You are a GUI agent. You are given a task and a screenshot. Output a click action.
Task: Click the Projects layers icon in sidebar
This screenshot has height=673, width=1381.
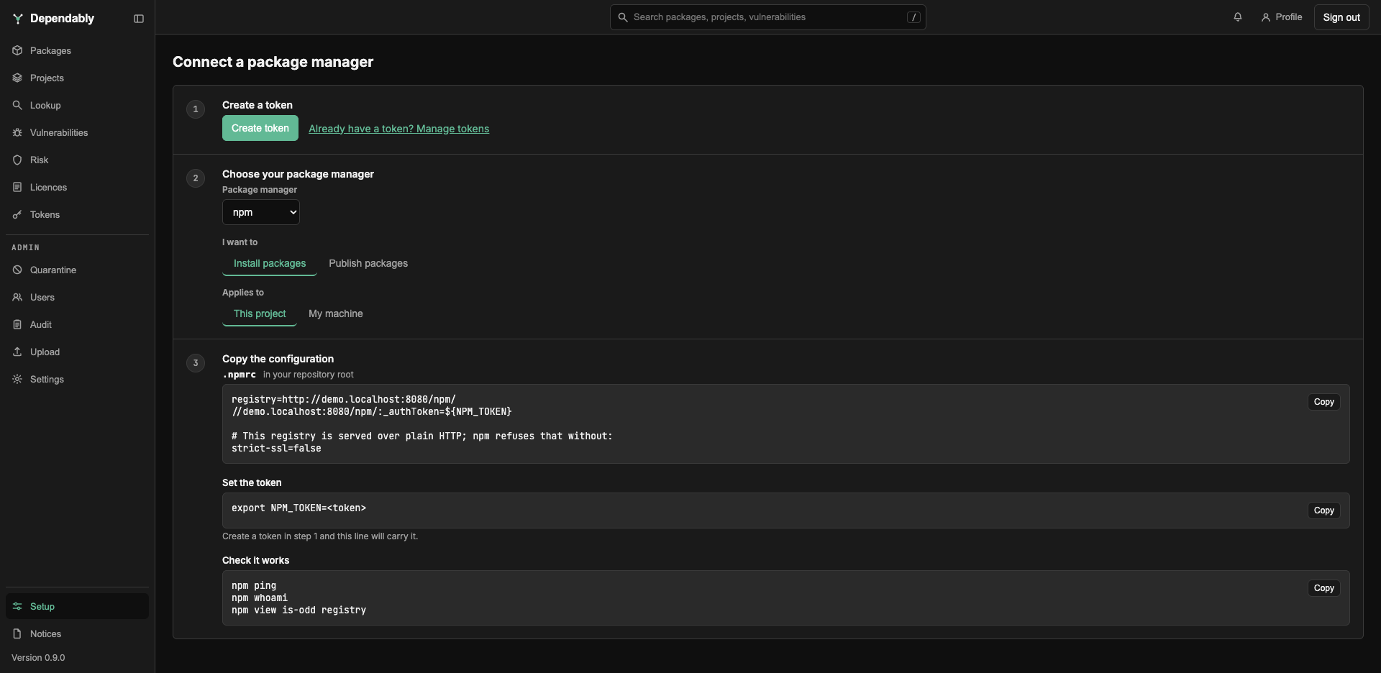pyautogui.click(x=17, y=78)
